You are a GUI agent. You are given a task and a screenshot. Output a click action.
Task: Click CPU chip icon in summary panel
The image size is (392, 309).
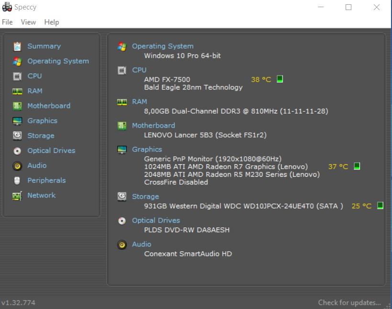point(122,71)
